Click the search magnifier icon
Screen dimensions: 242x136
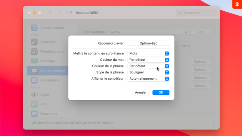[x=180, y=13]
